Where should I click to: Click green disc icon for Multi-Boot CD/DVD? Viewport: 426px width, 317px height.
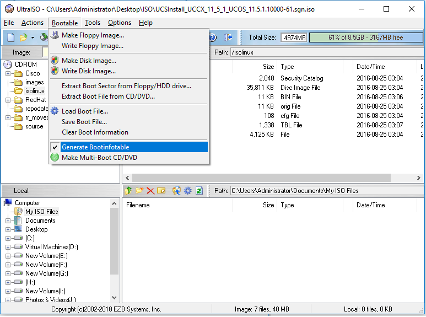tap(55, 158)
